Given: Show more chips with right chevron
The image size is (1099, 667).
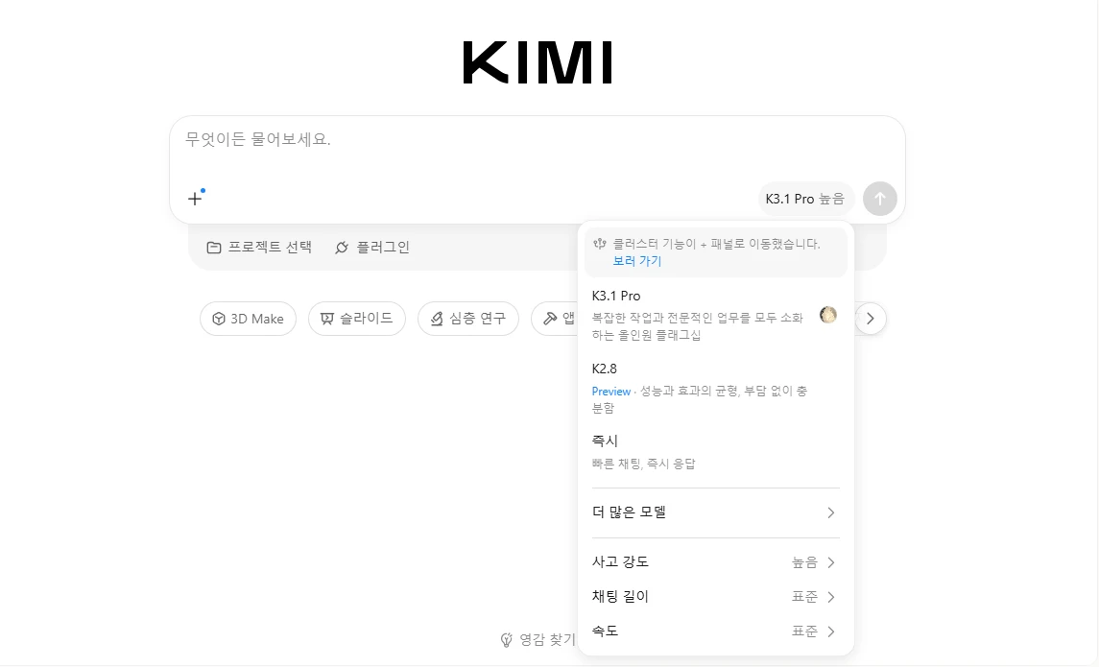Looking at the screenshot, I should pos(871,319).
